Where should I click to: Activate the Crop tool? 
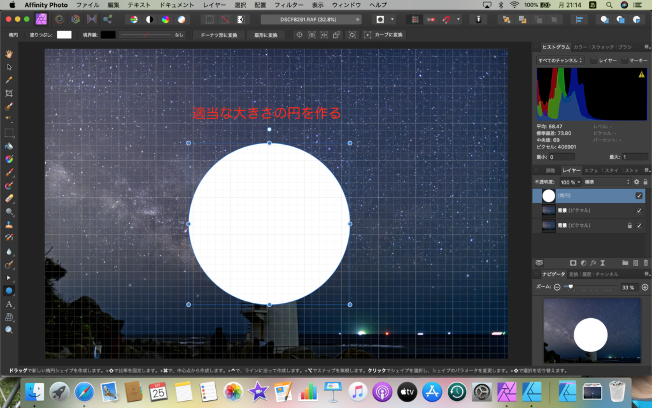coord(9,93)
